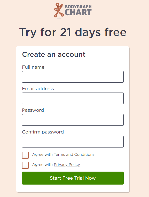Click the Confirm password label

click(x=43, y=132)
